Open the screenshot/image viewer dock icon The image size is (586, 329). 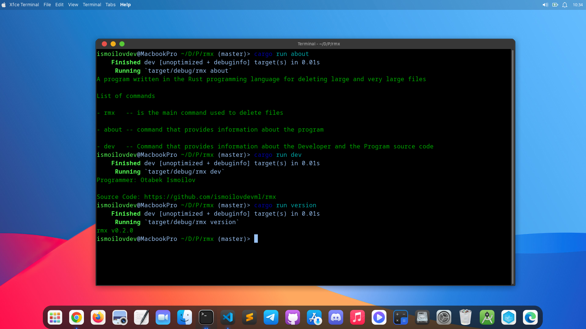point(120,317)
